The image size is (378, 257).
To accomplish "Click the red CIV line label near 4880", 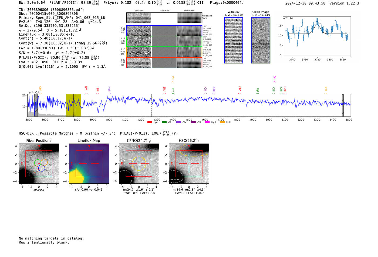I will click(x=240, y=90).
